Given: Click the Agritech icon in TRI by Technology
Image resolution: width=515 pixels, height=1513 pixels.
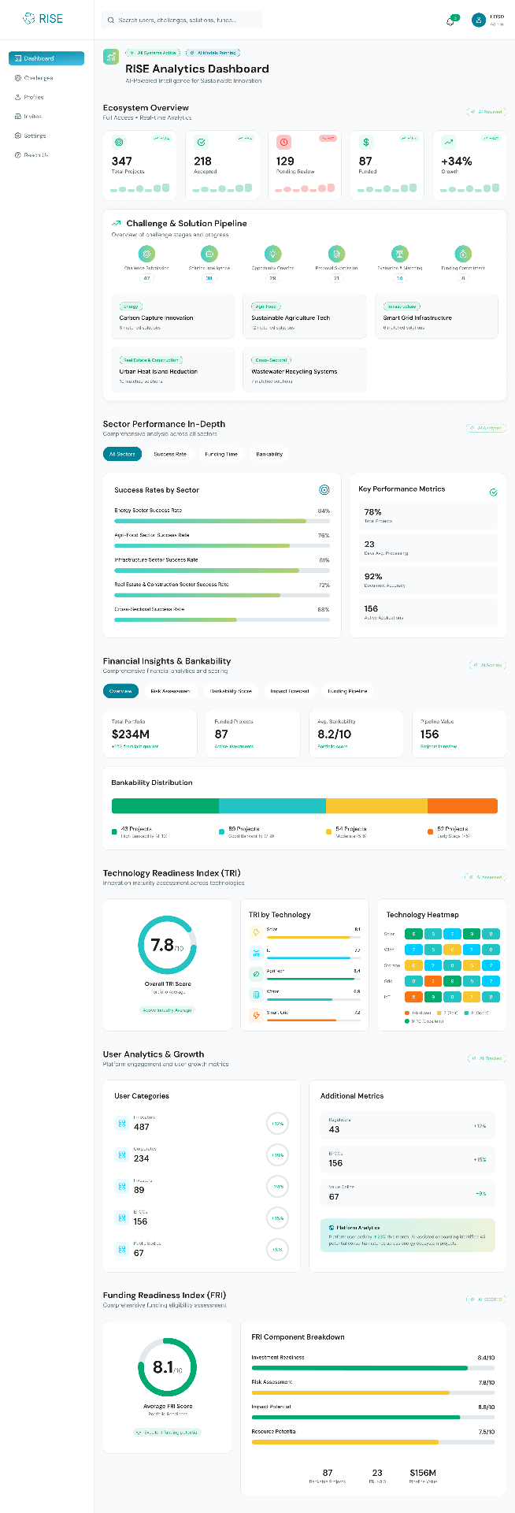Looking at the screenshot, I should click(x=256, y=974).
